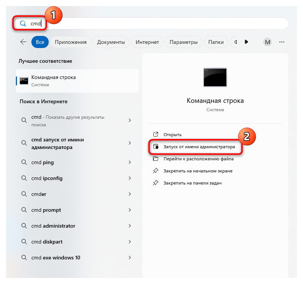Expand the chevron next to cmd ping
The height and width of the screenshot is (284, 303).
pyautogui.click(x=130, y=162)
